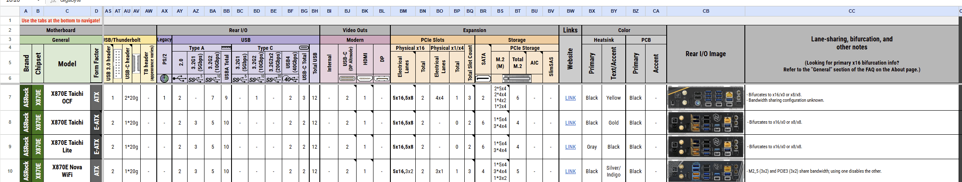This screenshot has height=182, width=962.
Task: Click the Type C SuperSpeed 10 icon
Action: [x=256, y=79]
